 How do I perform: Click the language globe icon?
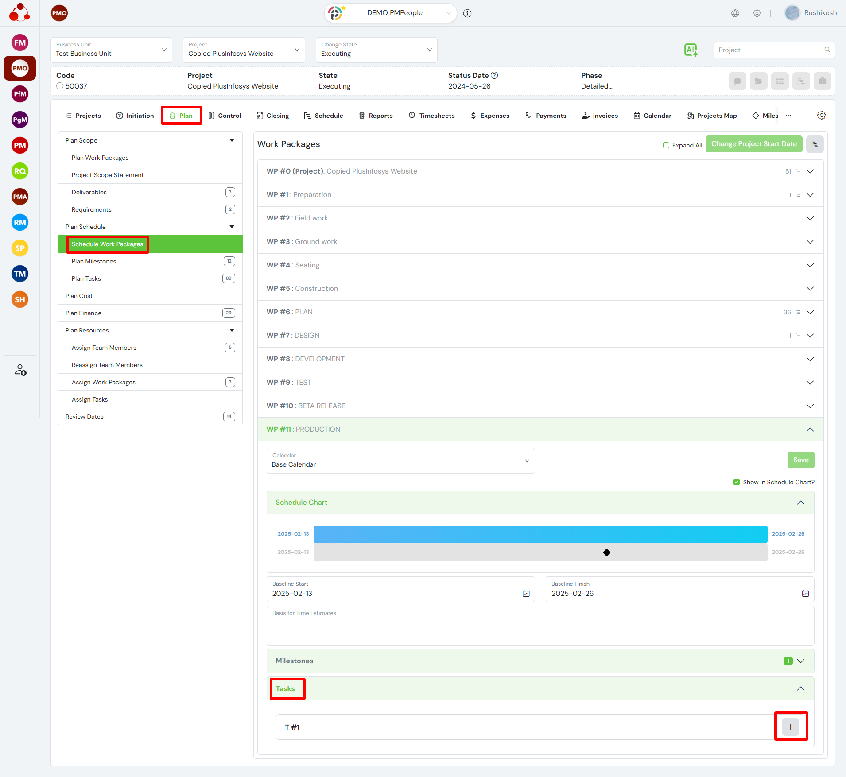click(x=735, y=13)
